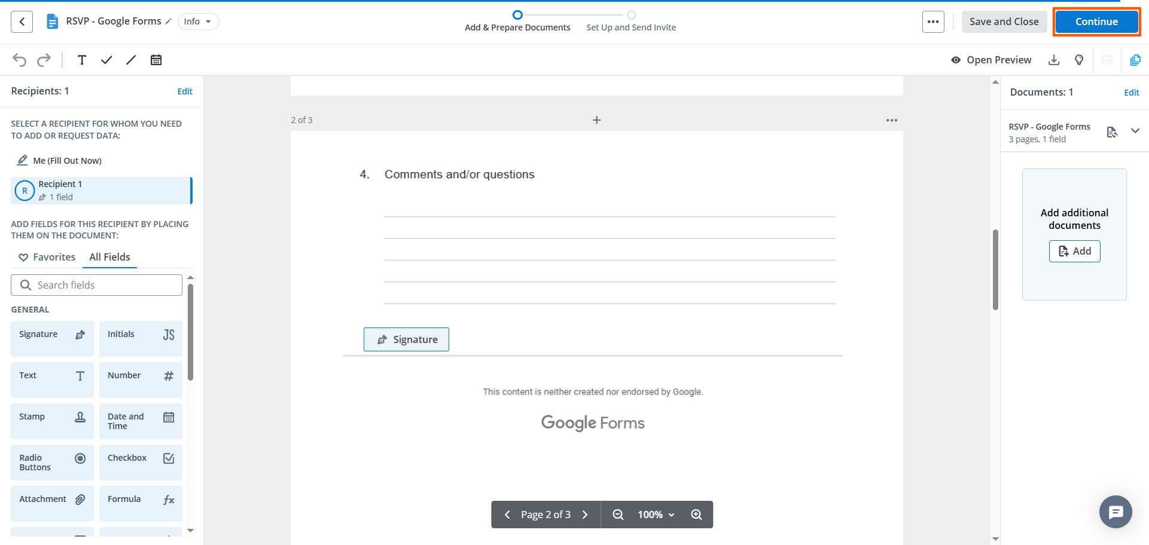
Task: Click the zoom in magnifier icon
Action: tap(696, 514)
